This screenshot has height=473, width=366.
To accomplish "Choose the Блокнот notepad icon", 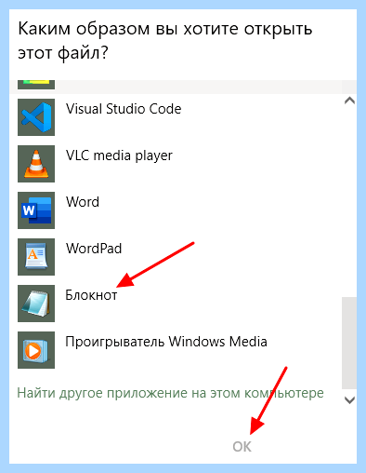I will coord(36,304).
